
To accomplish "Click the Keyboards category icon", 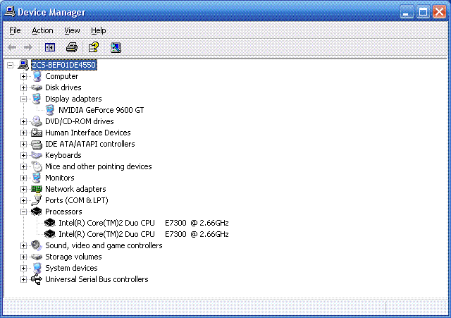I will pyautogui.click(x=37, y=155).
